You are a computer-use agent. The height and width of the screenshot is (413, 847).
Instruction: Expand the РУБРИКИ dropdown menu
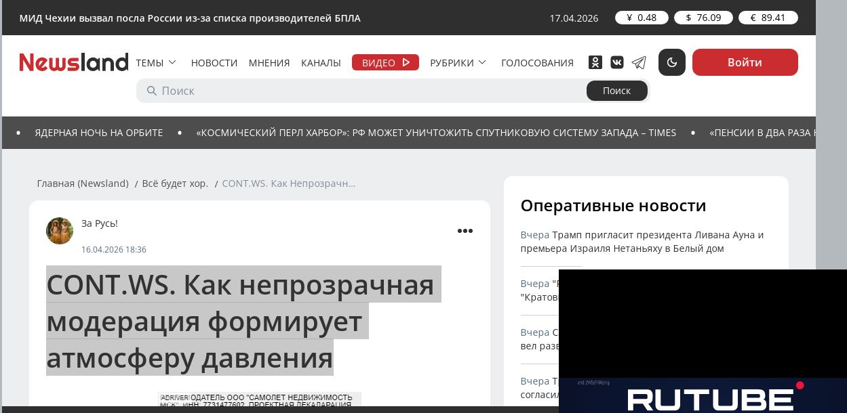[458, 63]
